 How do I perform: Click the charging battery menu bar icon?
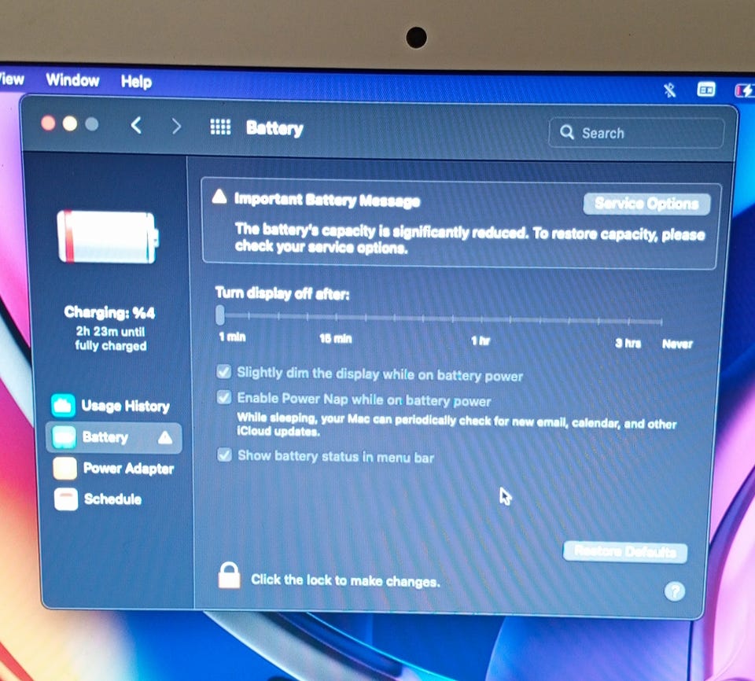tap(745, 90)
